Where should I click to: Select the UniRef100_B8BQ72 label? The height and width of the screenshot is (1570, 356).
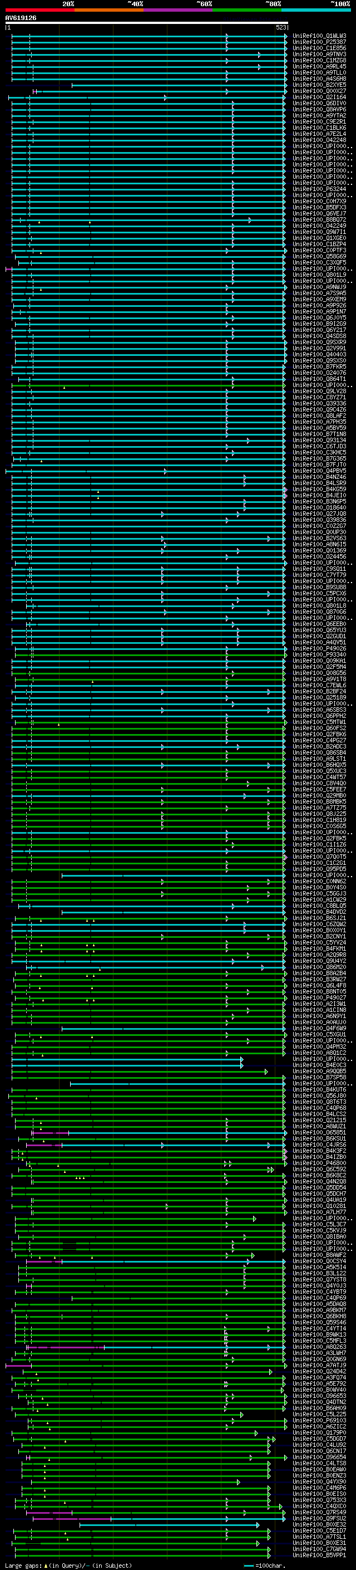point(319,219)
